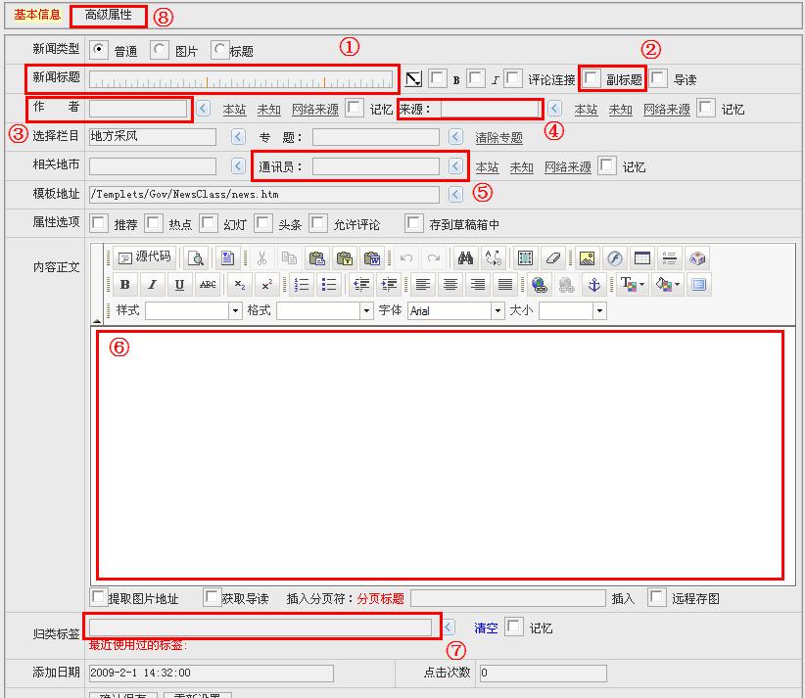805x698 pixels.
Task: Open source code view (源代码)
Action: 144,257
